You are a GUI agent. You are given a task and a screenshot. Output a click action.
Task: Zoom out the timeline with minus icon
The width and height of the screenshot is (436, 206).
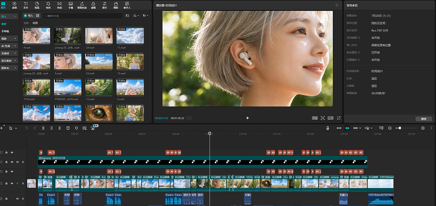coord(390,128)
